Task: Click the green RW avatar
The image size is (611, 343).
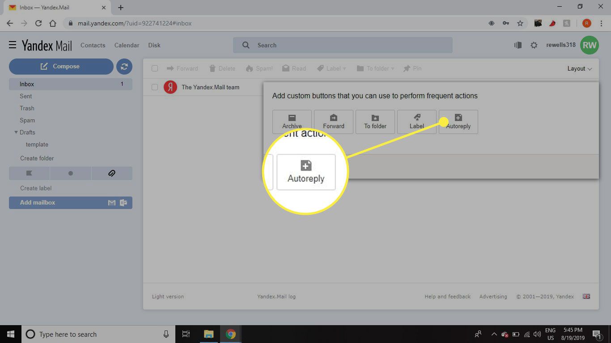Action: tap(590, 45)
